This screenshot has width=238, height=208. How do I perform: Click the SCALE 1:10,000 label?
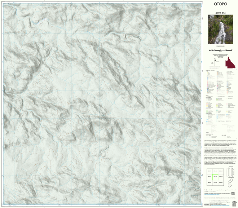coord(220,46)
